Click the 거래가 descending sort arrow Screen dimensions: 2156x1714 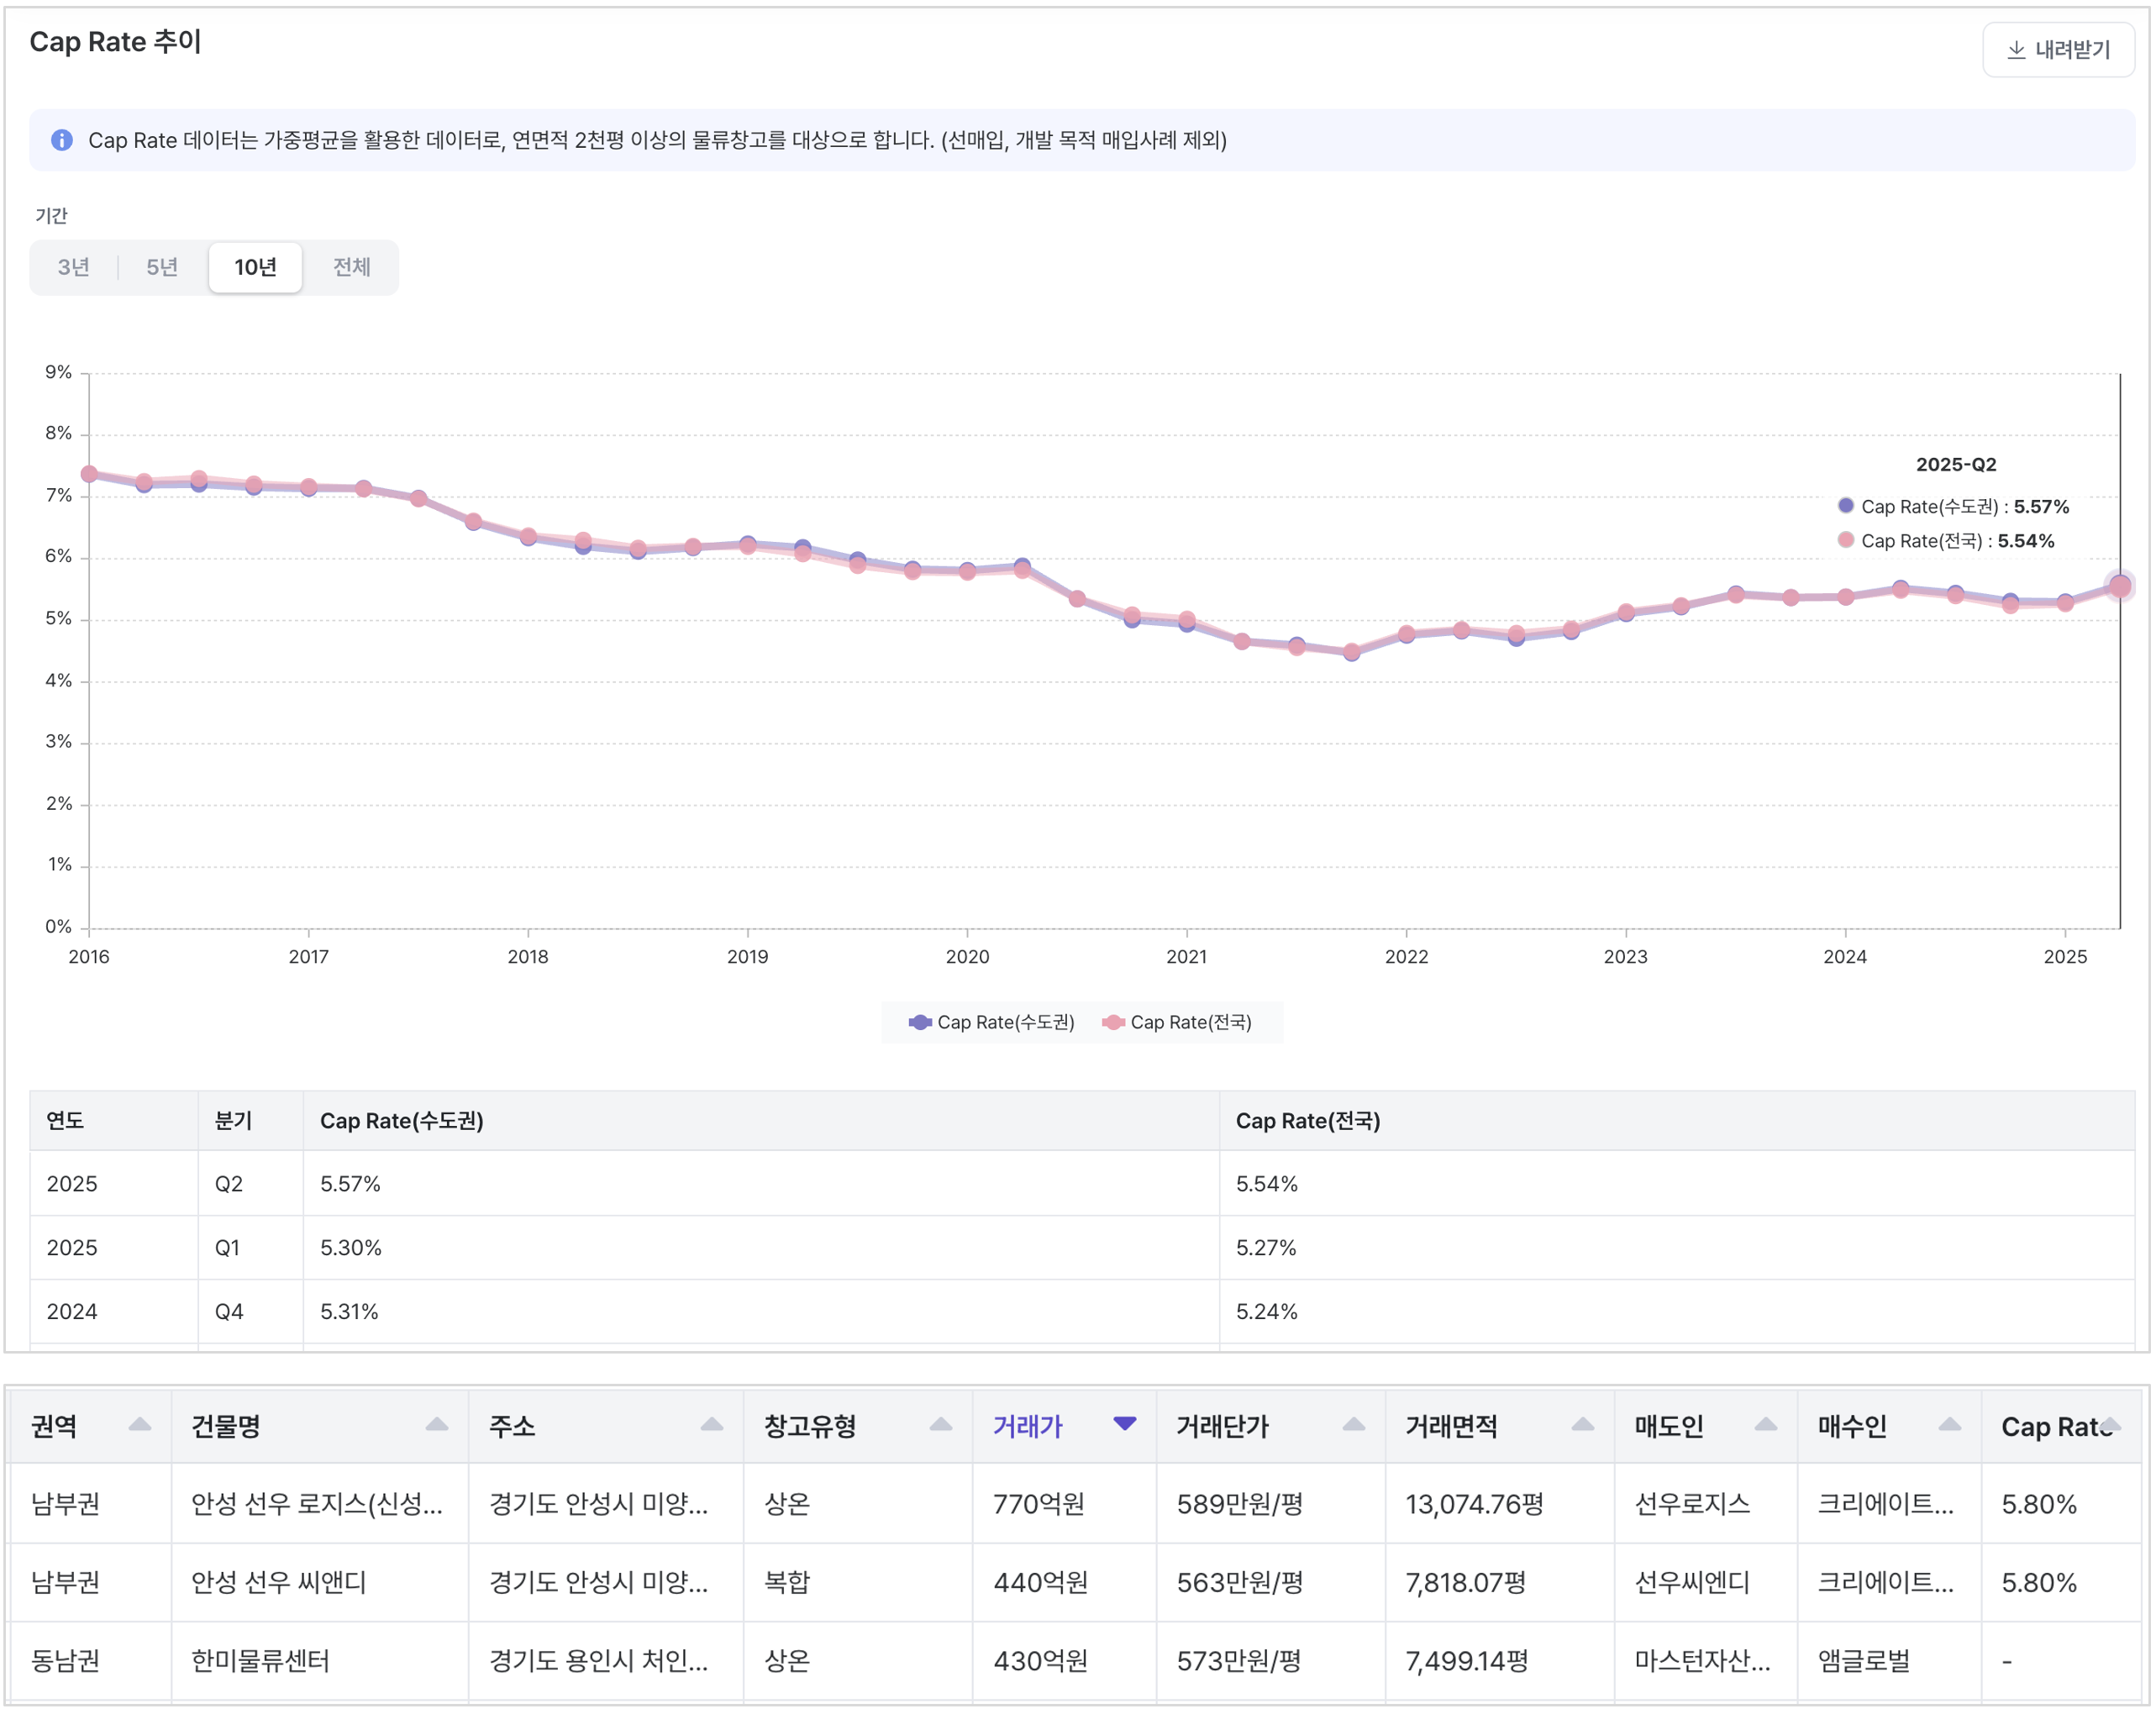click(x=1125, y=1424)
